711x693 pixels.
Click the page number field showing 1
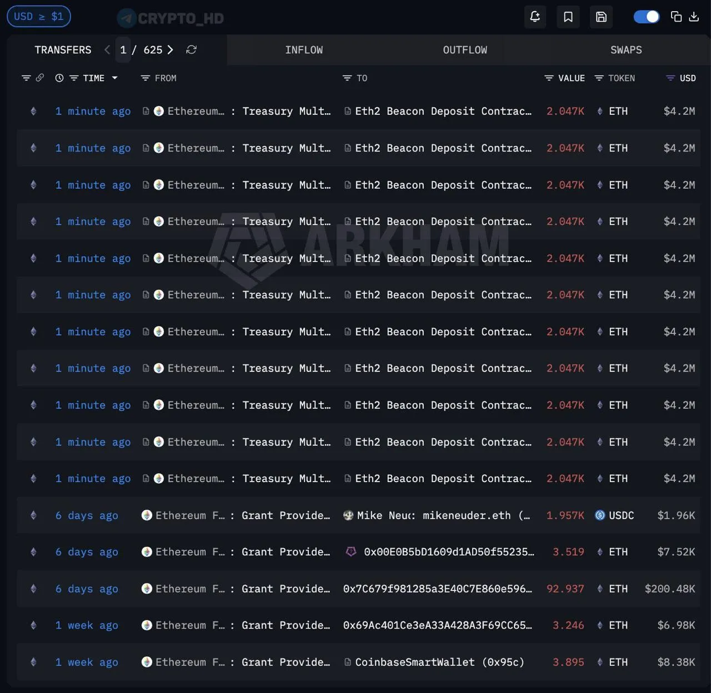[123, 50]
